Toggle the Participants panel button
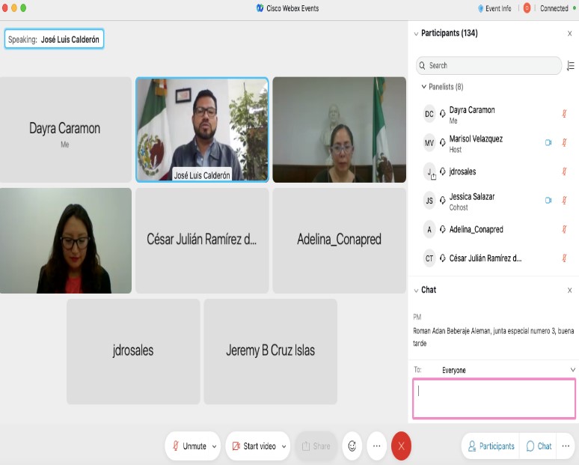 (491, 446)
